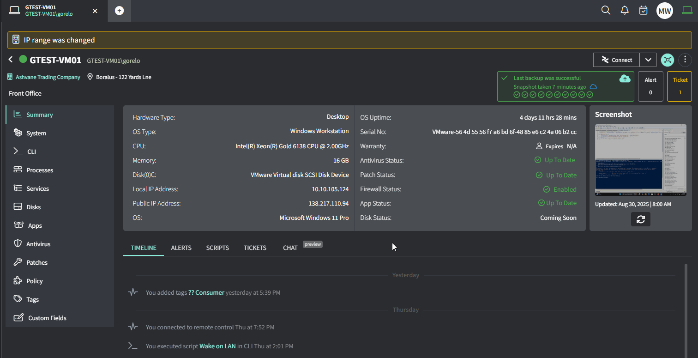Image resolution: width=698 pixels, height=358 pixels.
Task: Refresh the screenshot preview
Action: tap(640, 219)
